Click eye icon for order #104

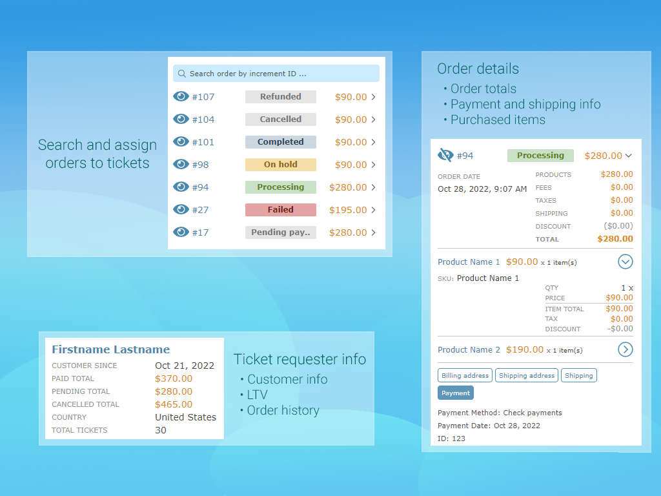(x=181, y=119)
